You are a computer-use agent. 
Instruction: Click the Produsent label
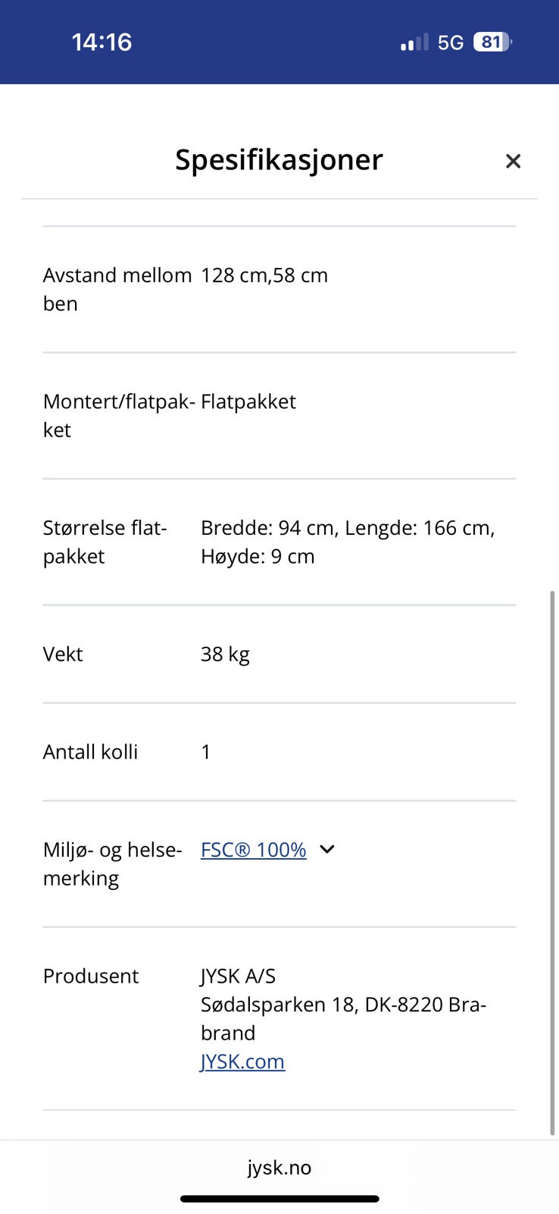click(x=90, y=976)
